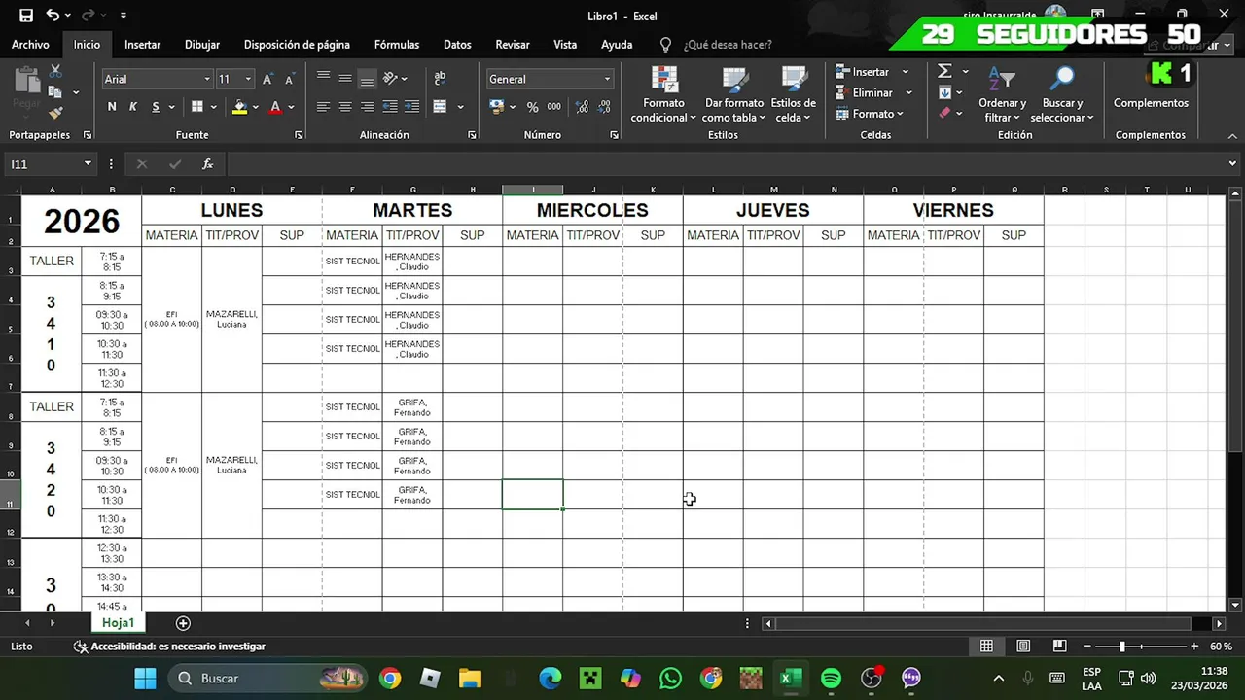Decrease font size with the small A
The height and width of the screenshot is (700, 1245).
(x=289, y=79)
